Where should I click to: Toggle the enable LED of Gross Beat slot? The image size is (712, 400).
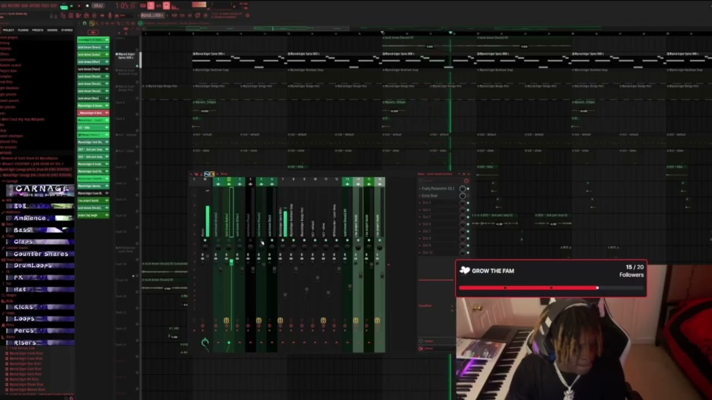pyautogui.click(x=468, y=196)
